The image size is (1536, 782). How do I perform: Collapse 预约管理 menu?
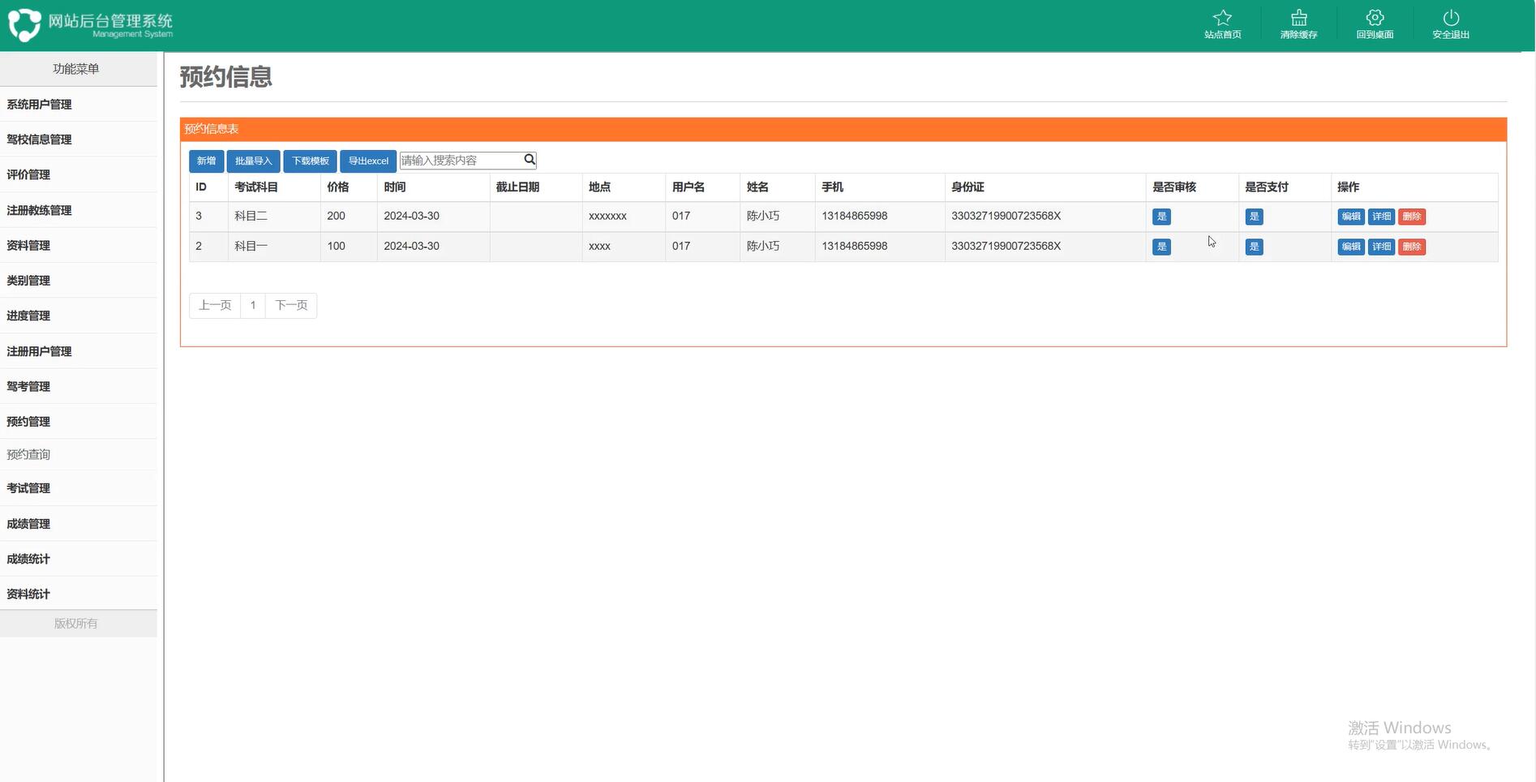click(x=79, y=421)
